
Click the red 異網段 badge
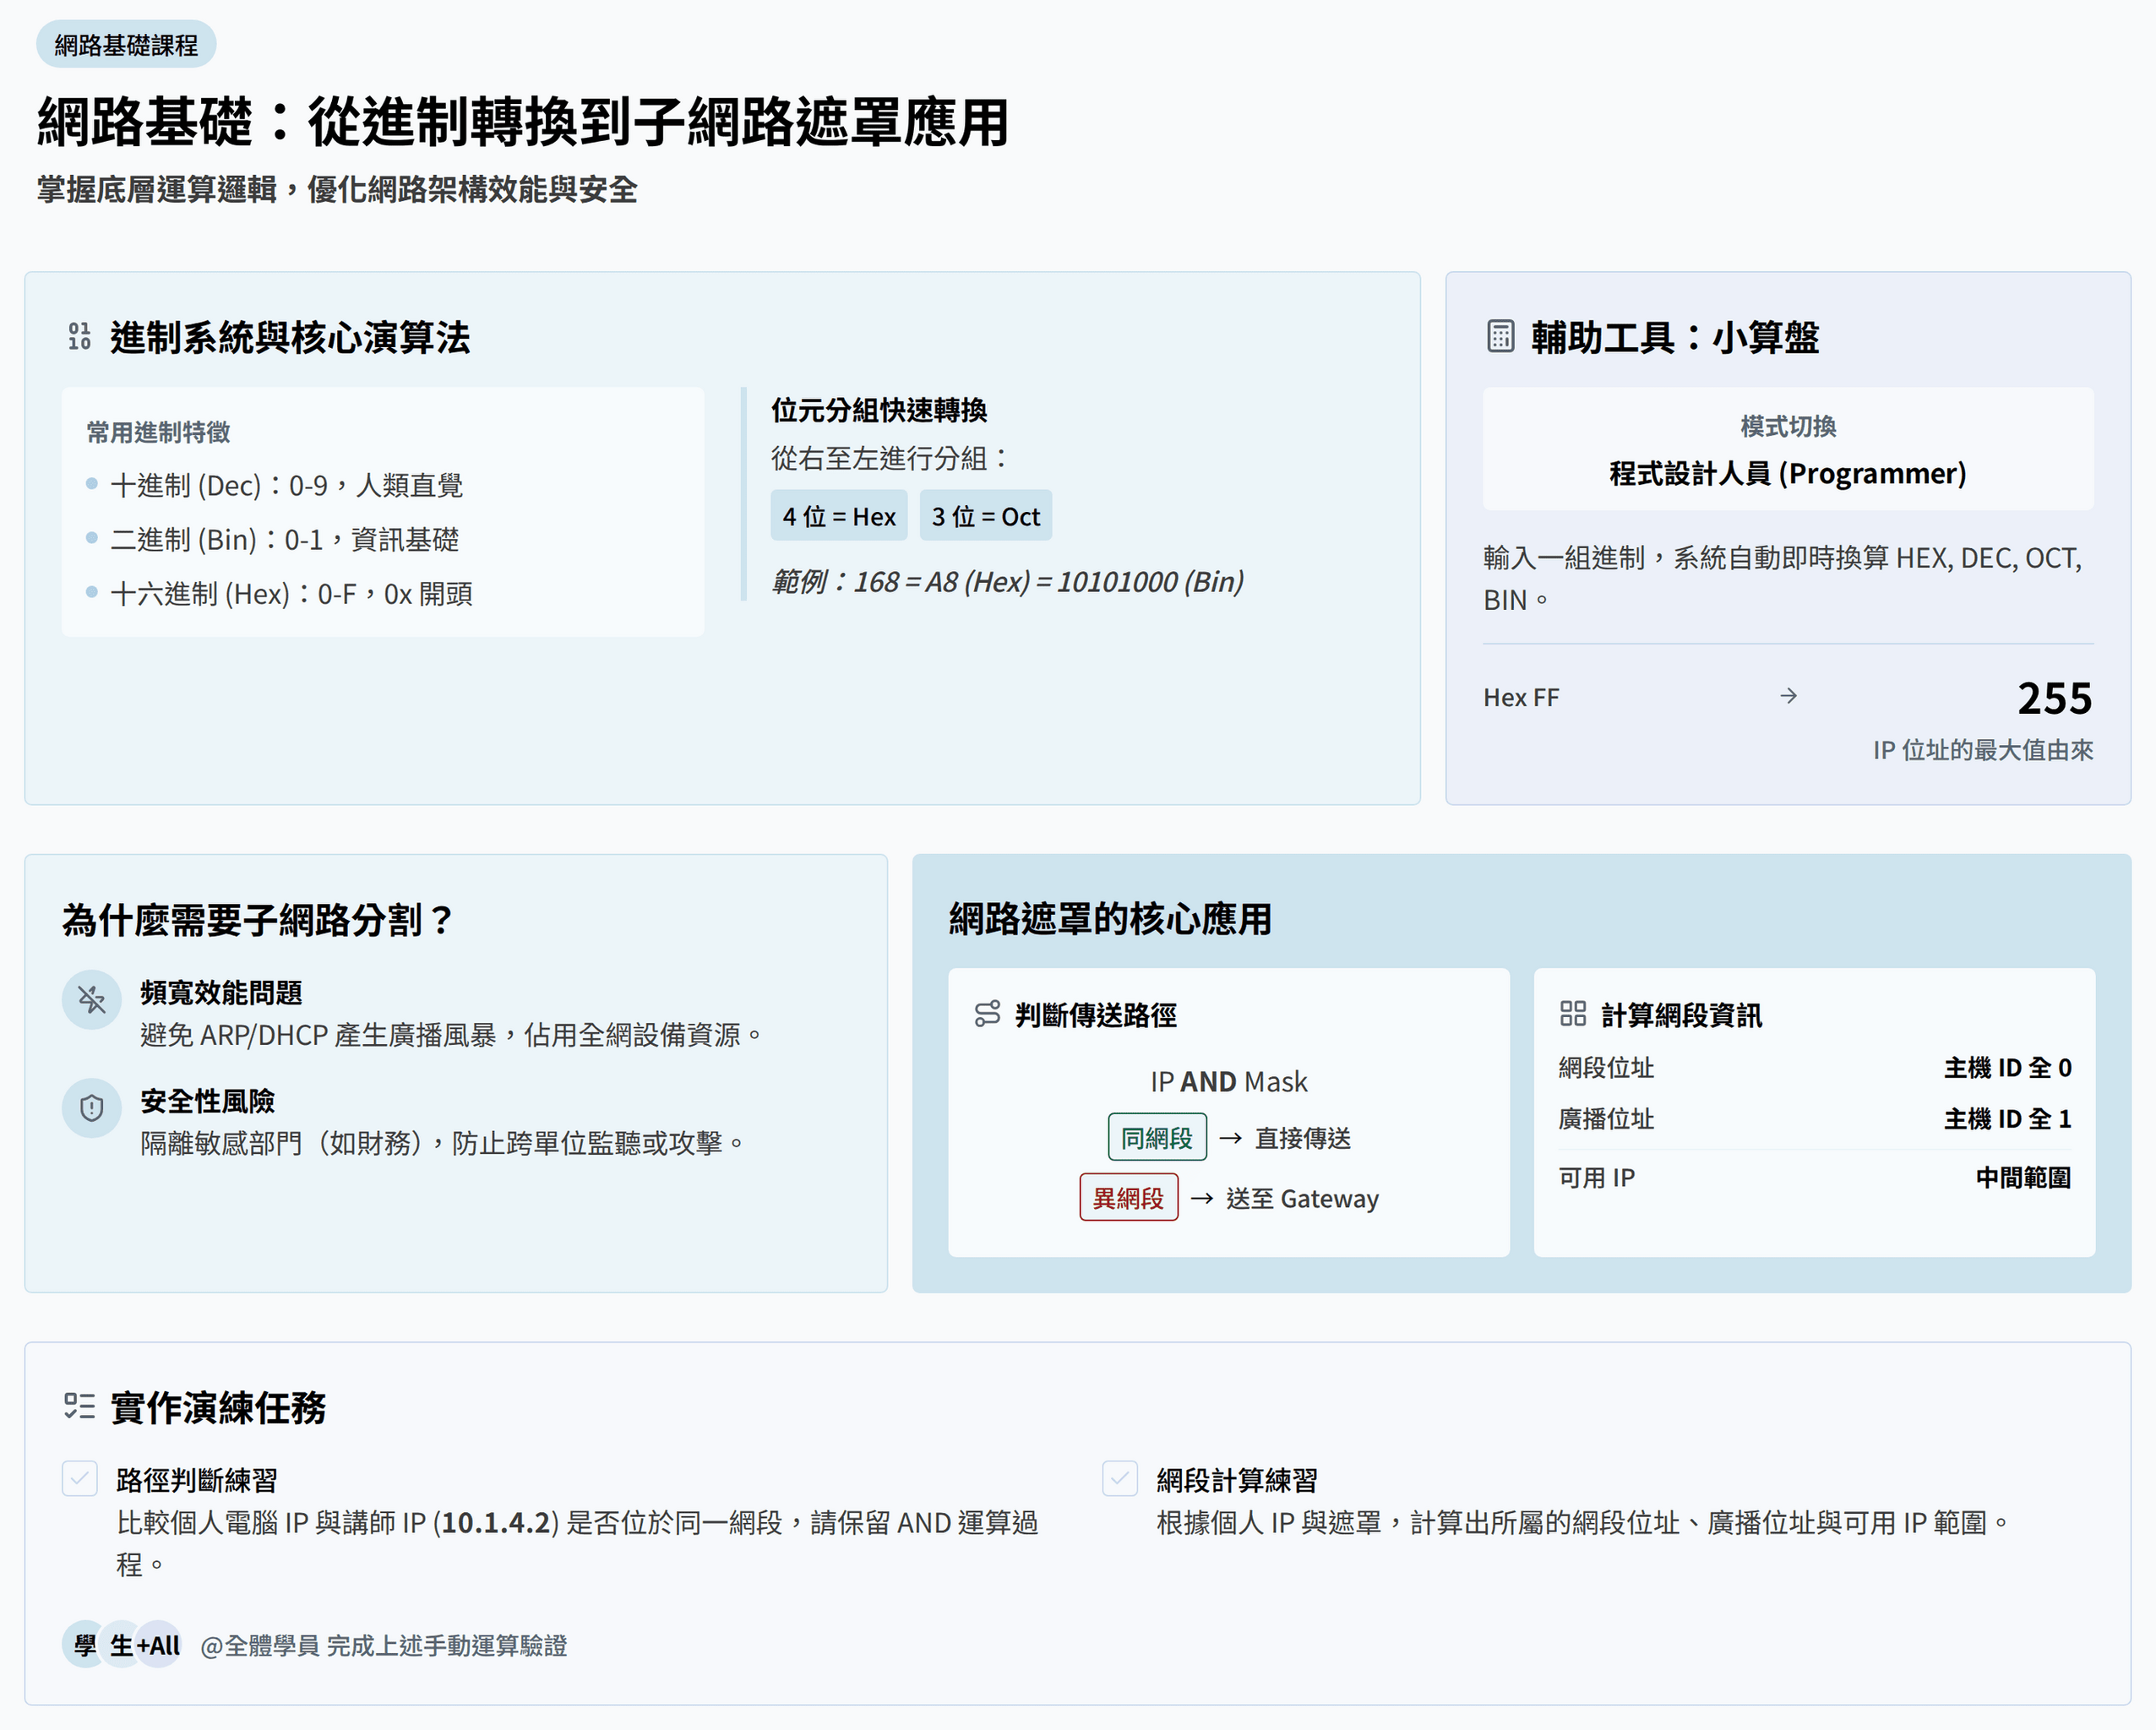tap(1128, 1198)
